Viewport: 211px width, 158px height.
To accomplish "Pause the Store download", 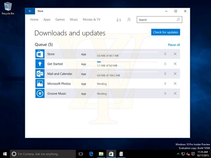I will coord(165,54).
